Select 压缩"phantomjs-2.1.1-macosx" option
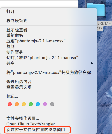112x134 pixels. [49, 41]
